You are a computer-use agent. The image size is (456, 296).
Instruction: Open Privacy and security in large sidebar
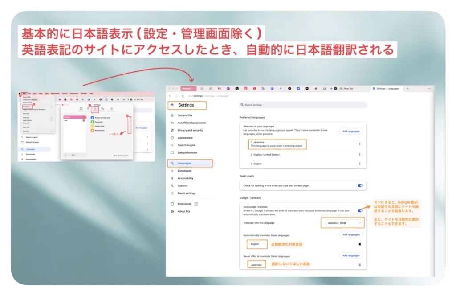pyautogui.click(x=190, y=130)
